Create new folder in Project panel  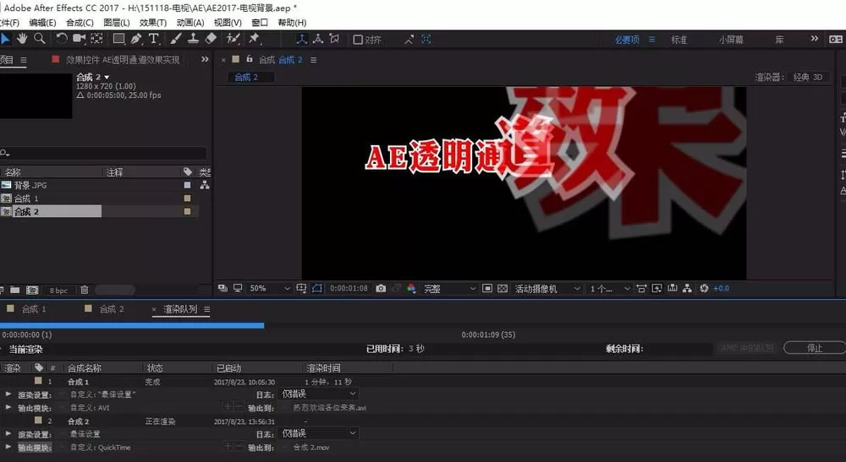[15, 291]
